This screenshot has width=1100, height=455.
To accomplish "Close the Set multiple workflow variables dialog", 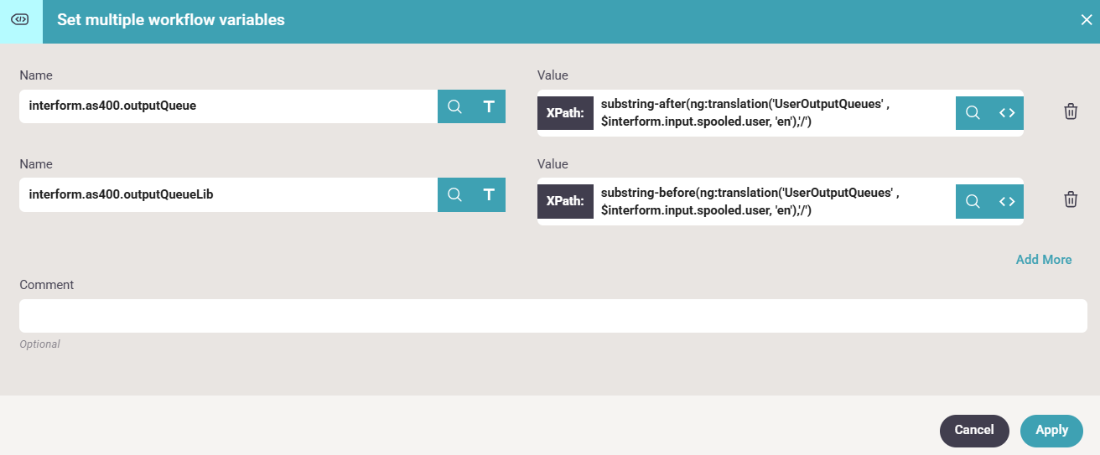I will click(x=1087, y=20).
